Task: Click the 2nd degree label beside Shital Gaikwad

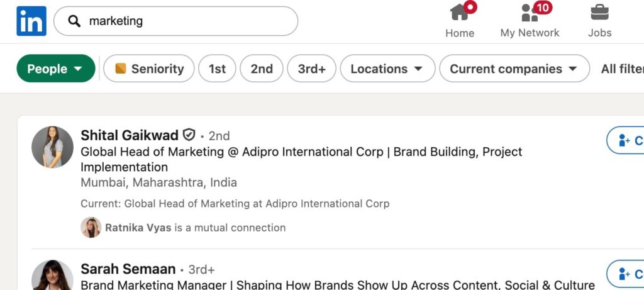Action: (219, 135)
